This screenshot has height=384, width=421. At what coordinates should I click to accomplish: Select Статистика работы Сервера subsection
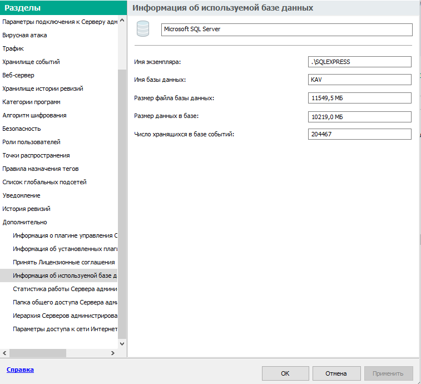[65, 289]
